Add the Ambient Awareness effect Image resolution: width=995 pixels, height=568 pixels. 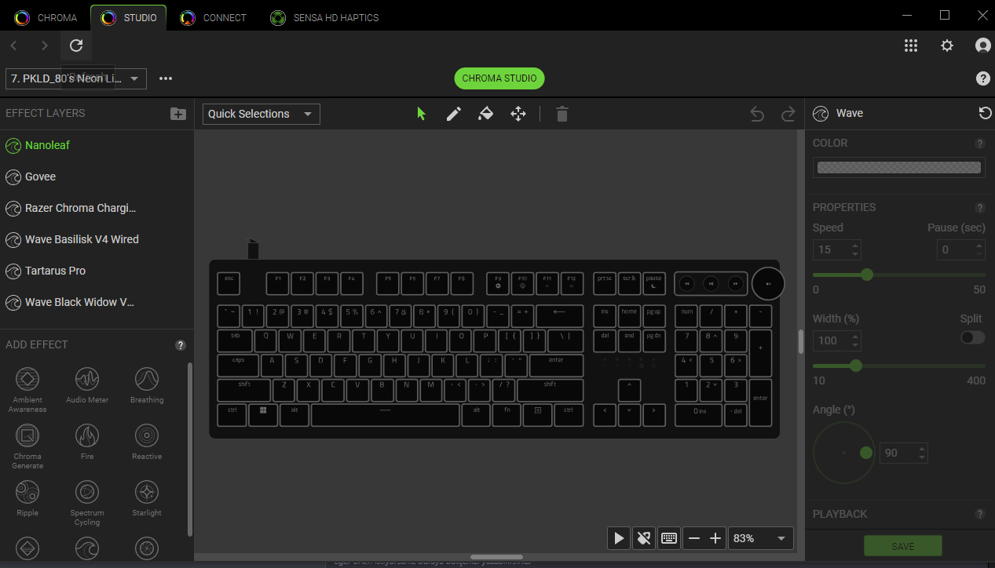click(27, 389)
